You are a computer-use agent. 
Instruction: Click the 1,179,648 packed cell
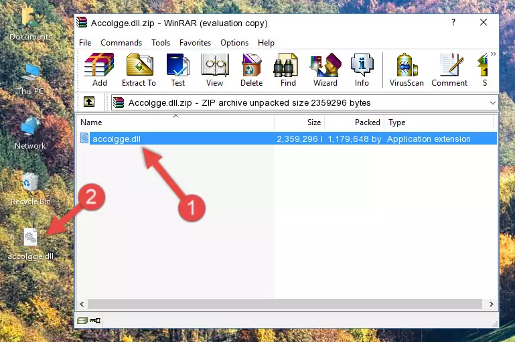click(x=354, y=139)
